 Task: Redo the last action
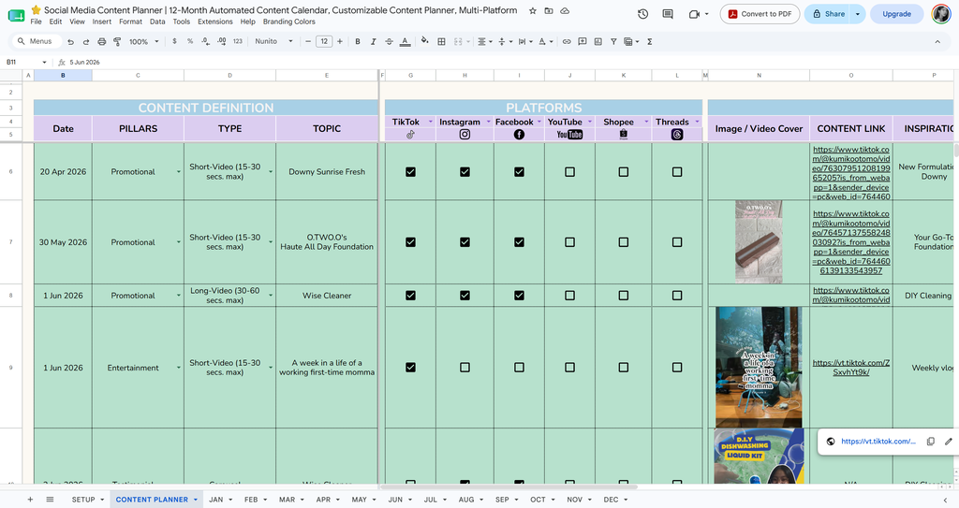click(x=85, y=41)
